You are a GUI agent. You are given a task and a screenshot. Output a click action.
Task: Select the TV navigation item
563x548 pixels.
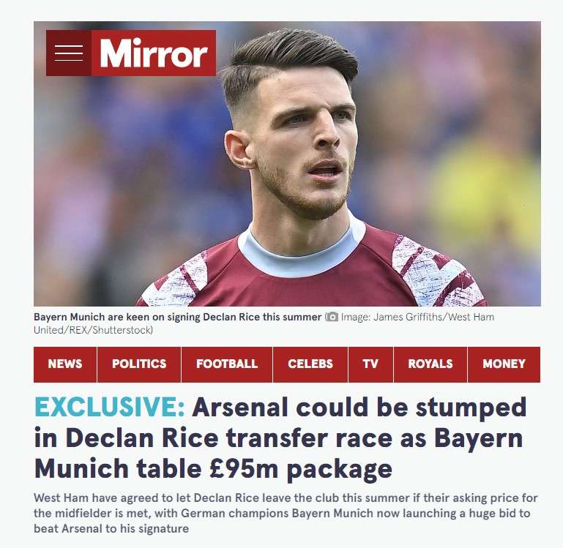pos(370,364)
